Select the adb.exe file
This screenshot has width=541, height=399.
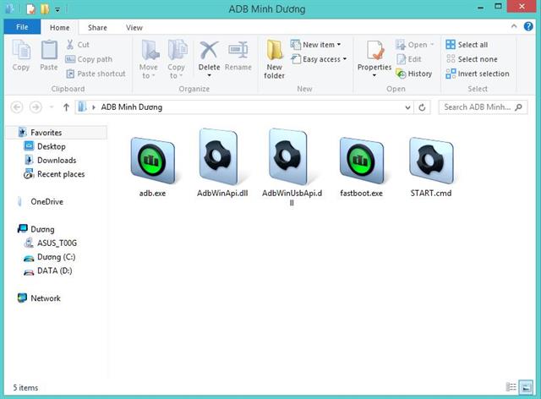(152, 167)
